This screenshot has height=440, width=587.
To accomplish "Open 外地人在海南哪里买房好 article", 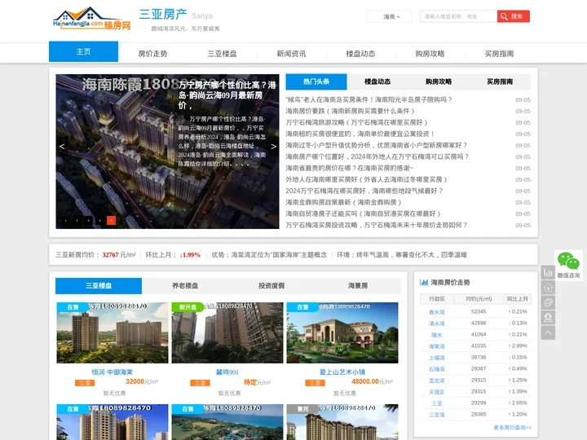I will [366, 179].
